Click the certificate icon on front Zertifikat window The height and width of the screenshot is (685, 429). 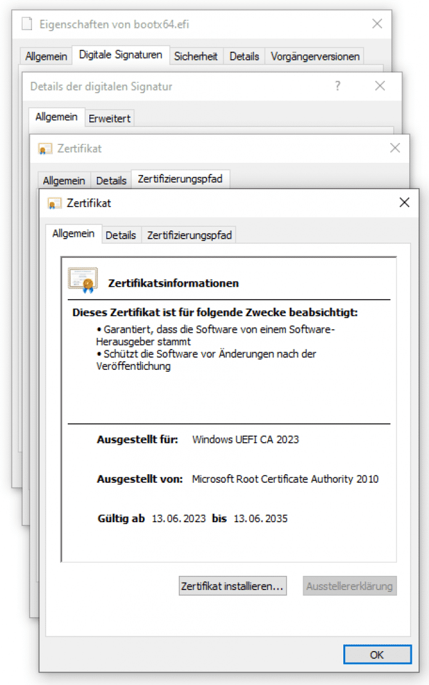point(55,203)
